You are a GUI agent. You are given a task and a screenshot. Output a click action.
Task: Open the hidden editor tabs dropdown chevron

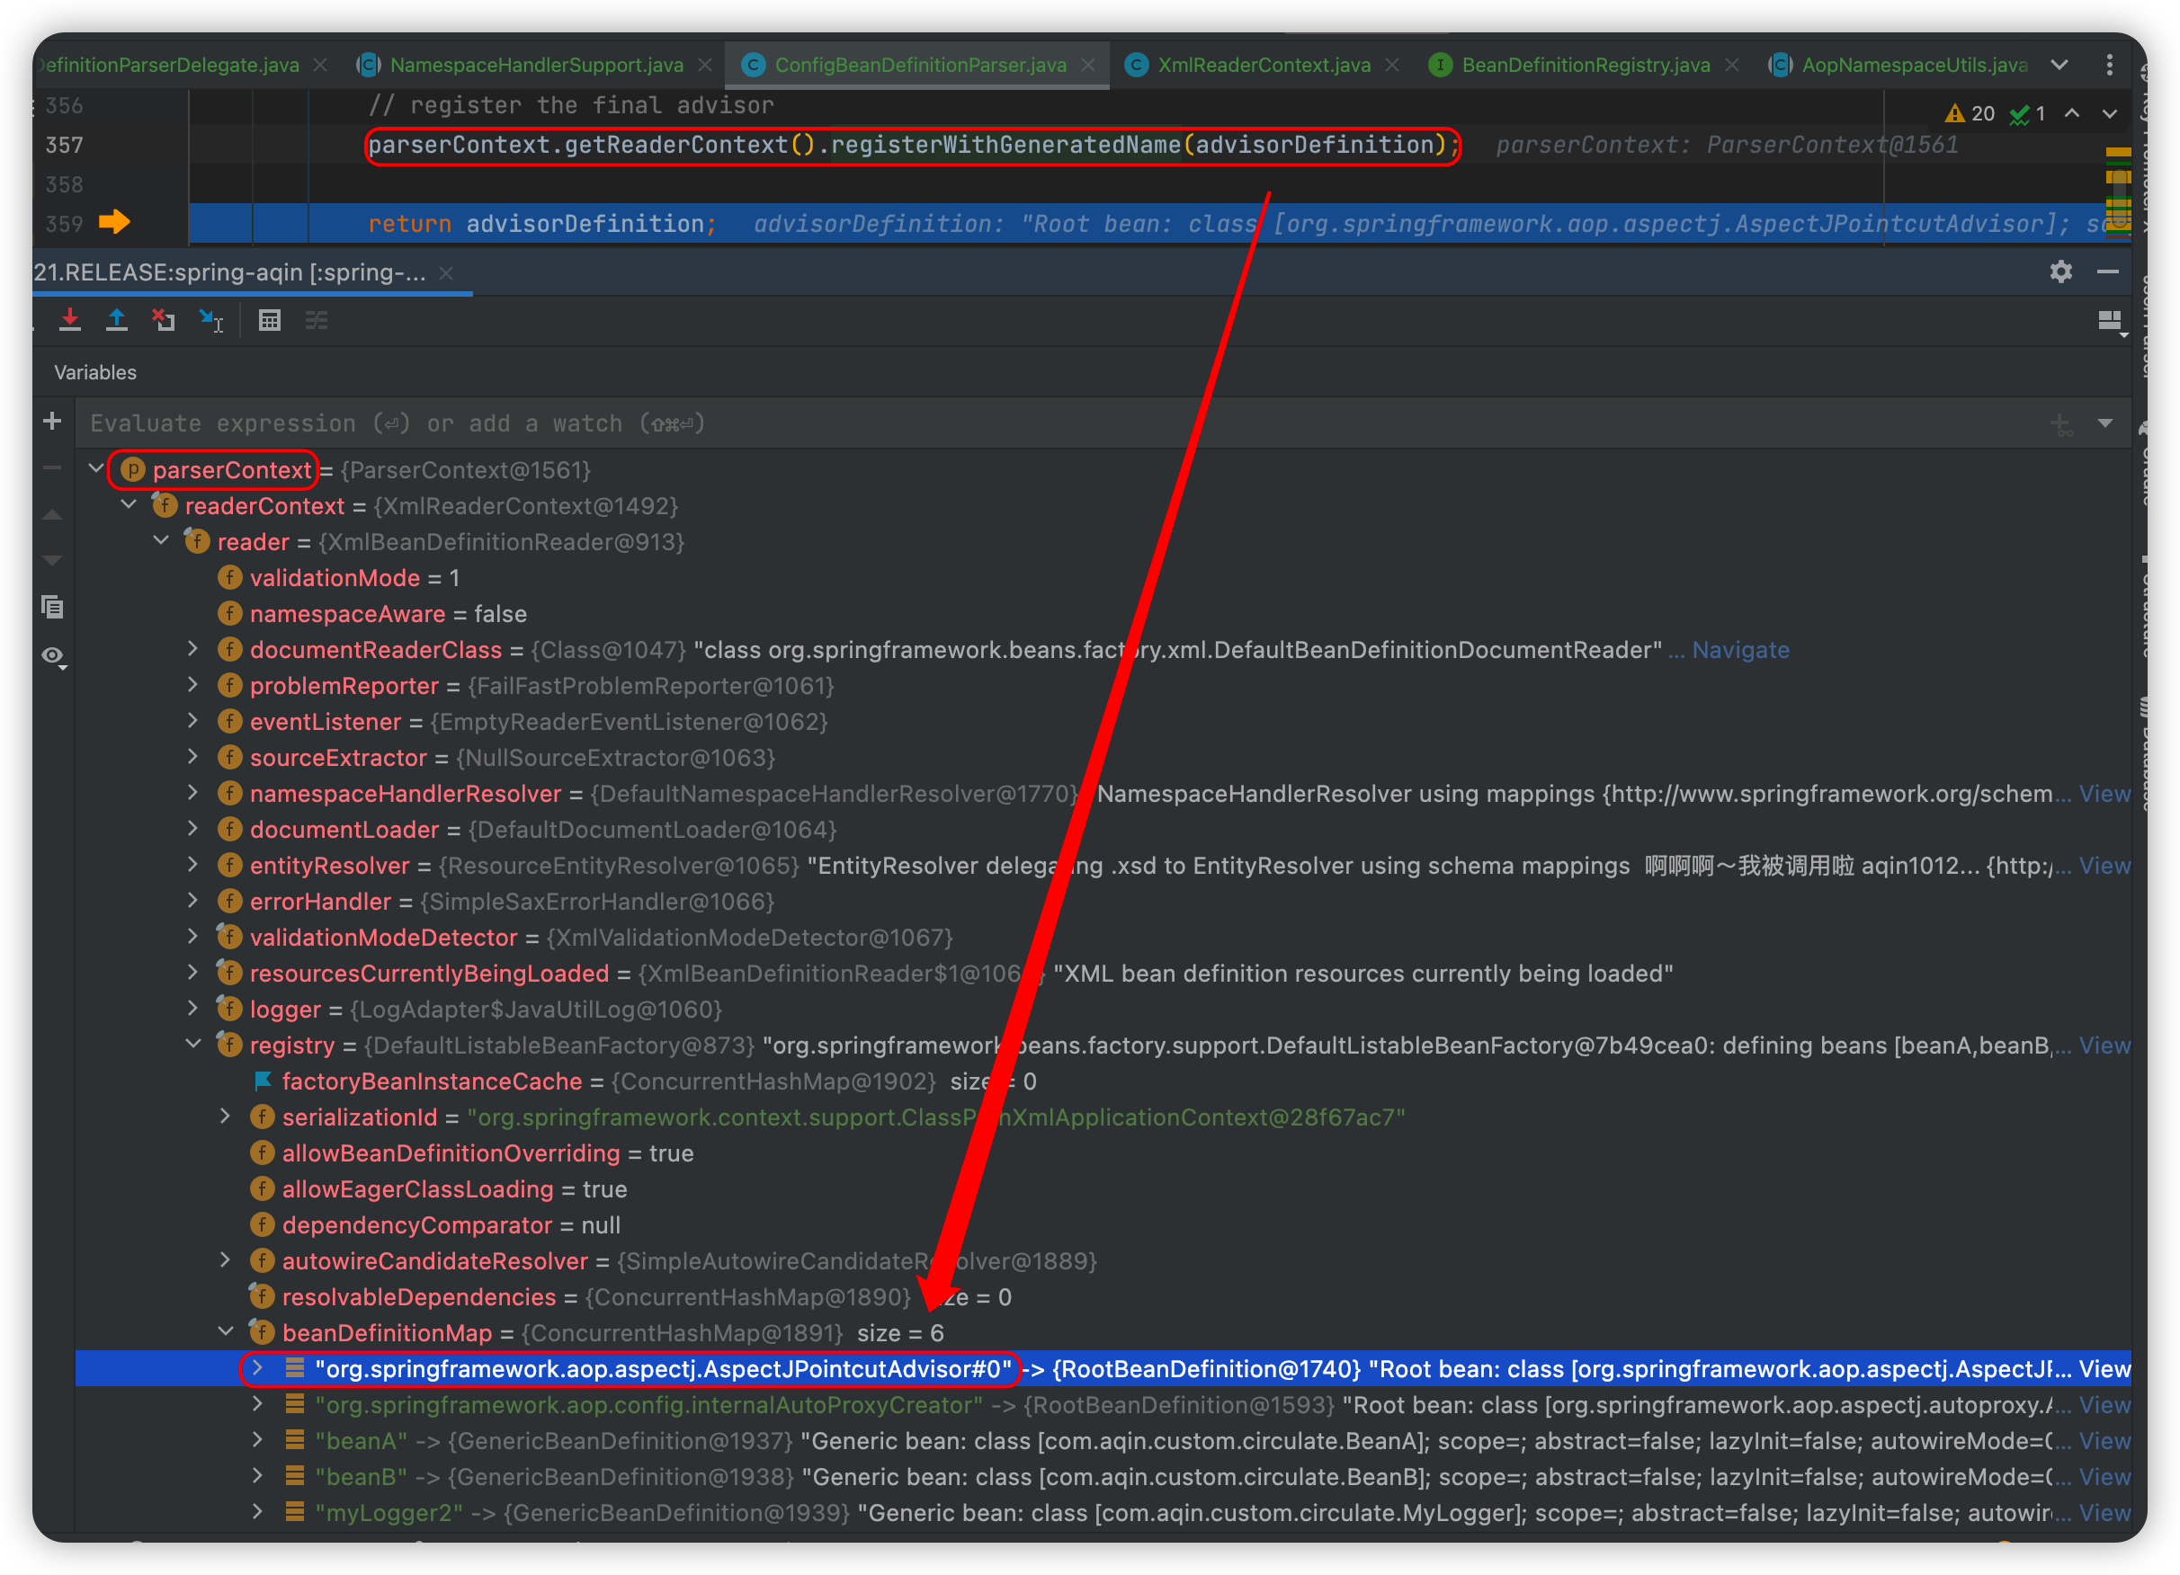pyautogui.click(x=2059, y=65)
